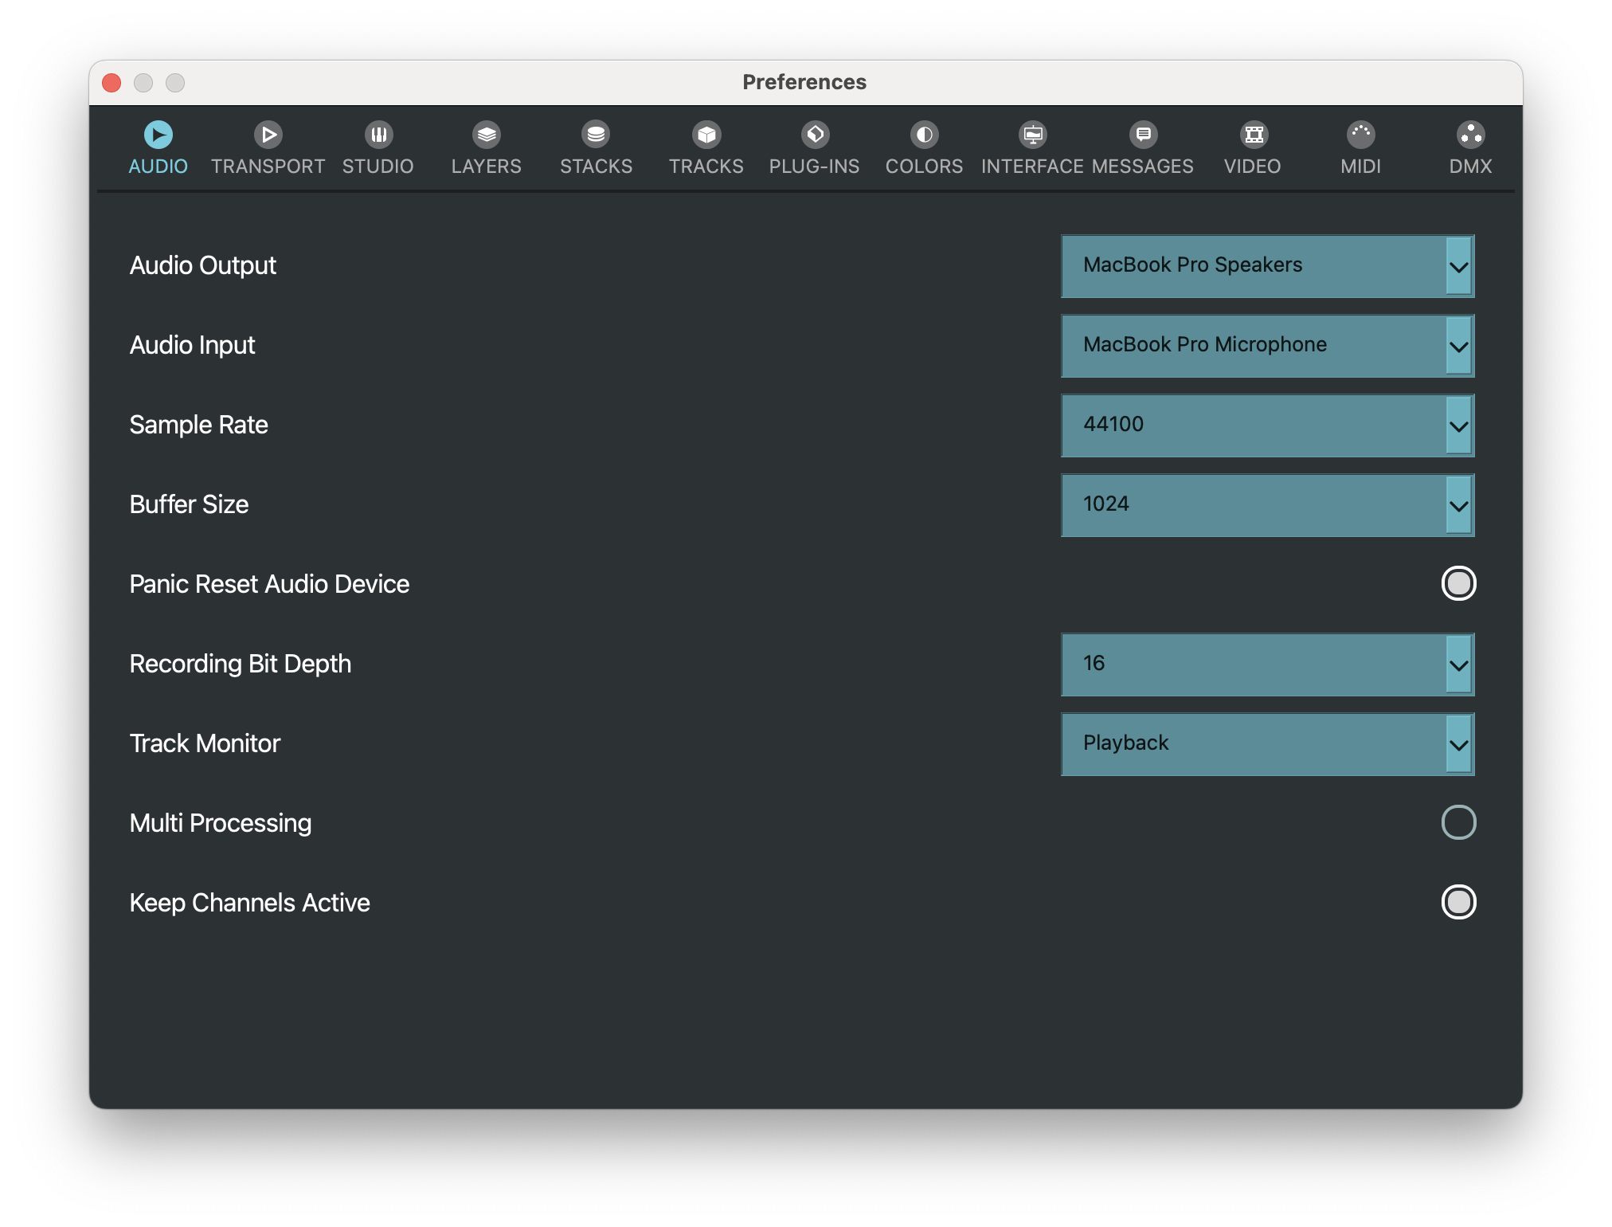Open the Buffer Size dropdown showing 1024
Screen dimensions: 1612x1227
(x=1267, y=505)
